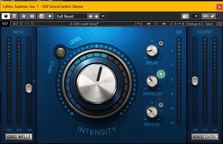Click the Setup A button

pyautogui.click(x=194, y=24)
